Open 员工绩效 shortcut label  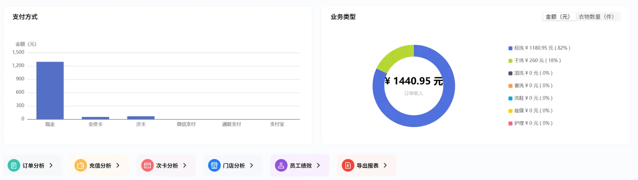click(301, 166)
